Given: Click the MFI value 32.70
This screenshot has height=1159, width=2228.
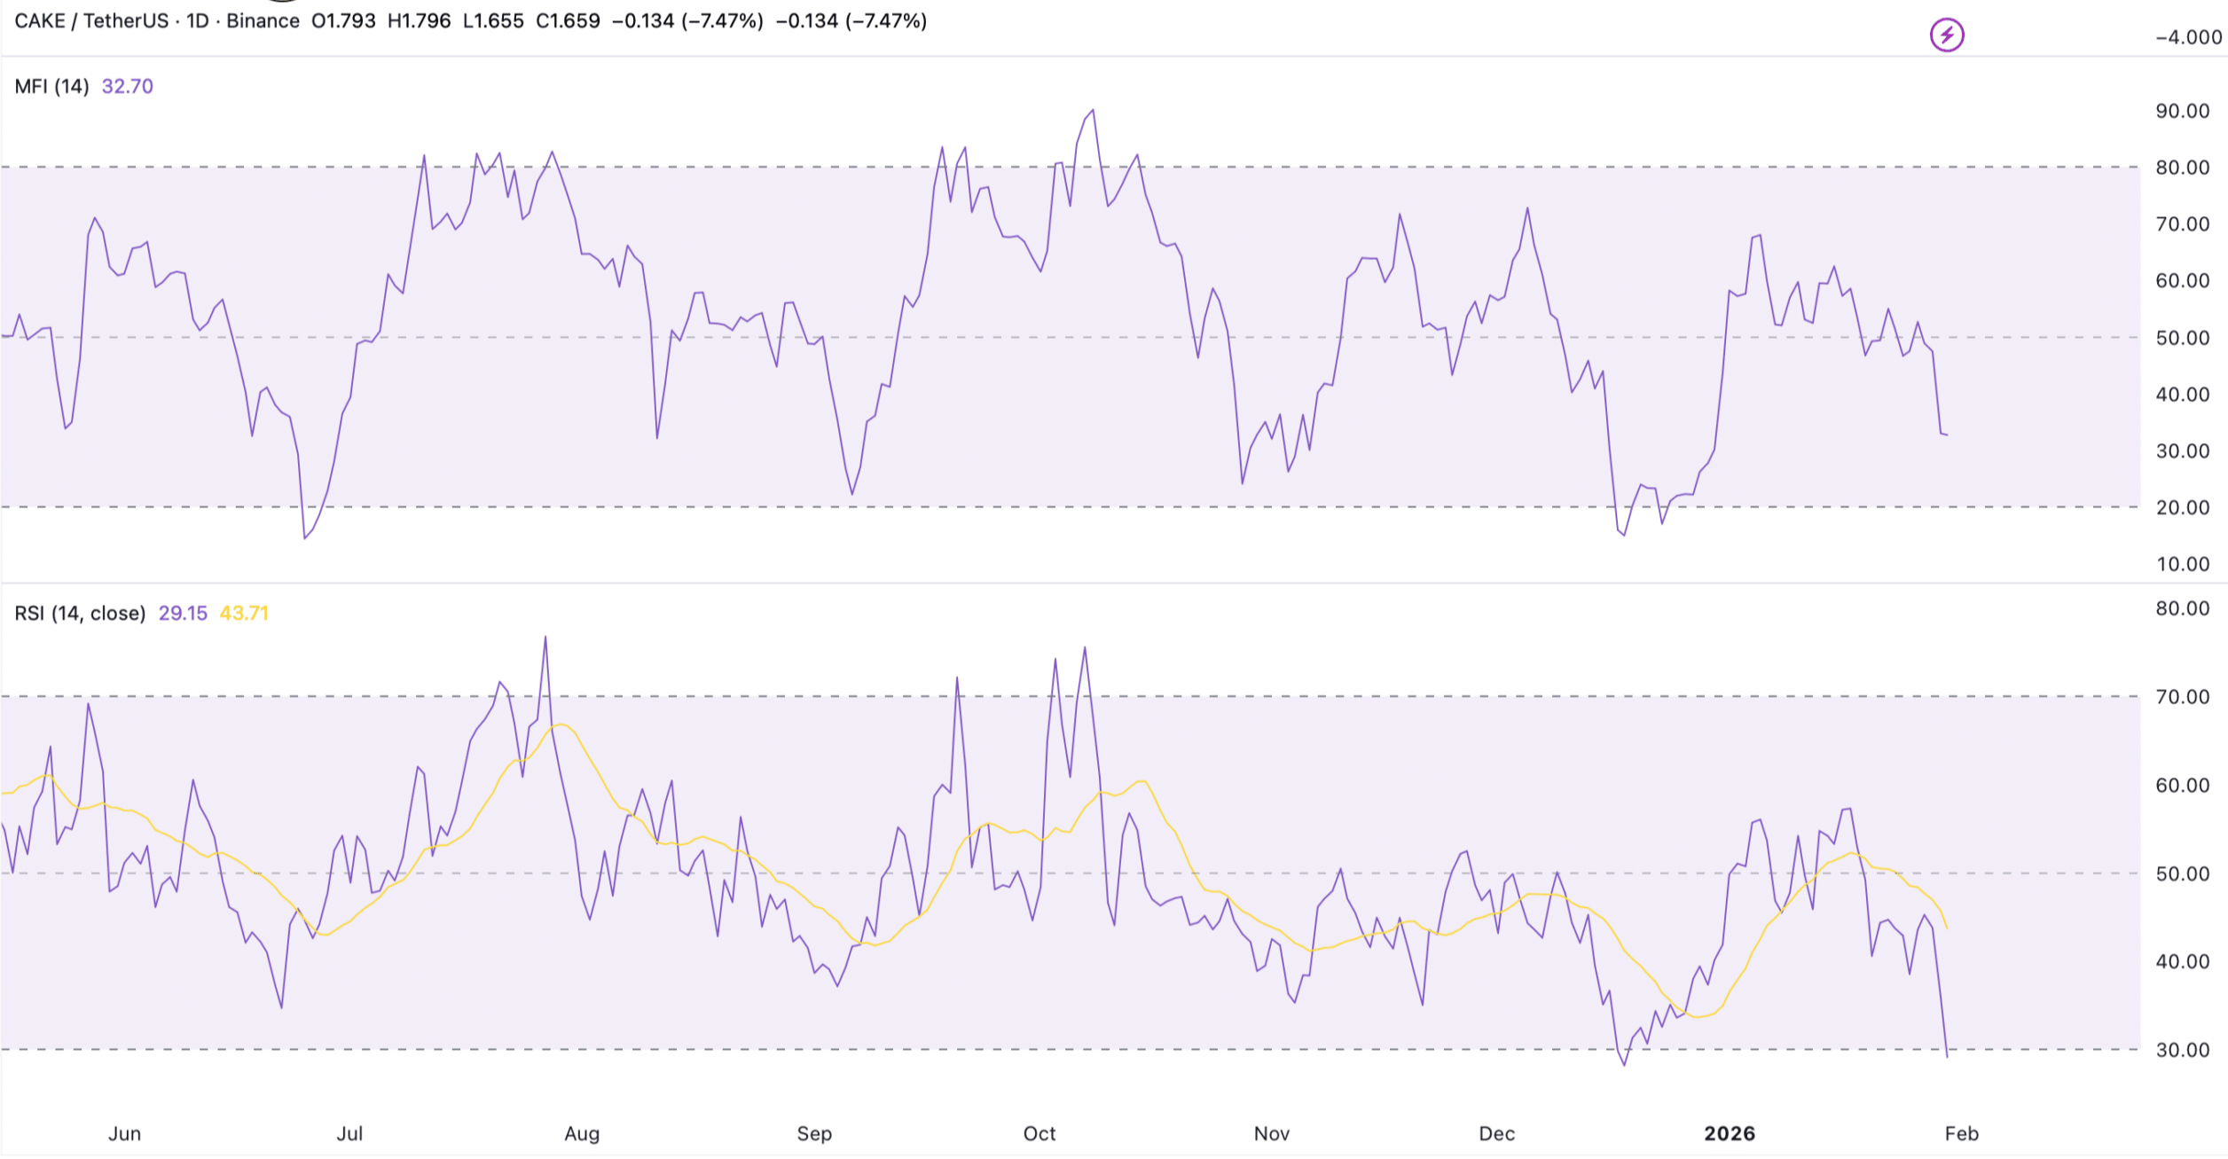Looking at the screenshot, I should (x=127, y=86).
